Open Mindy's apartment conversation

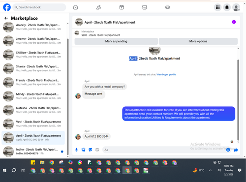(x=33, y=96)
